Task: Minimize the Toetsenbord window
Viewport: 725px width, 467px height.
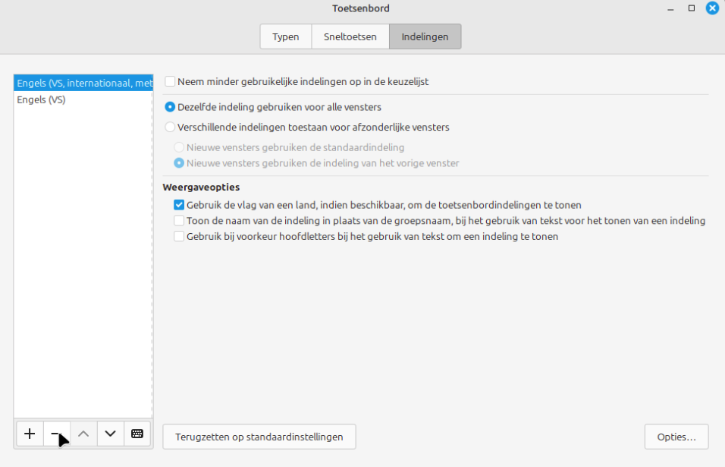Action: 670,8
